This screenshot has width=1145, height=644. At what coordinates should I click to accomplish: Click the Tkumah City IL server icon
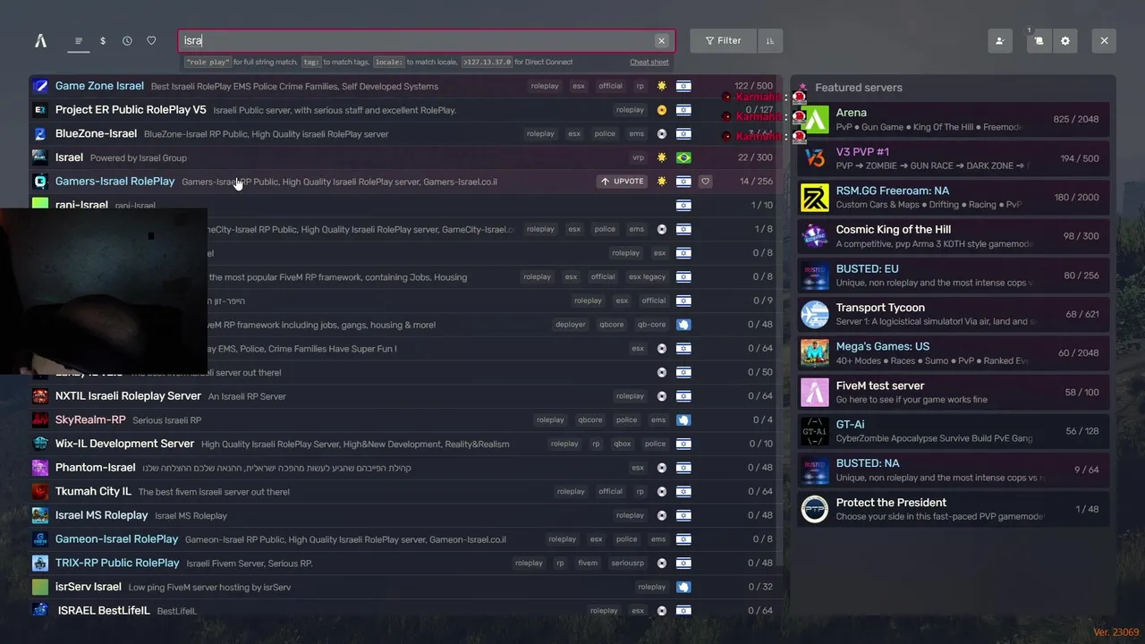pyautogui.click(x=40, y=491)
